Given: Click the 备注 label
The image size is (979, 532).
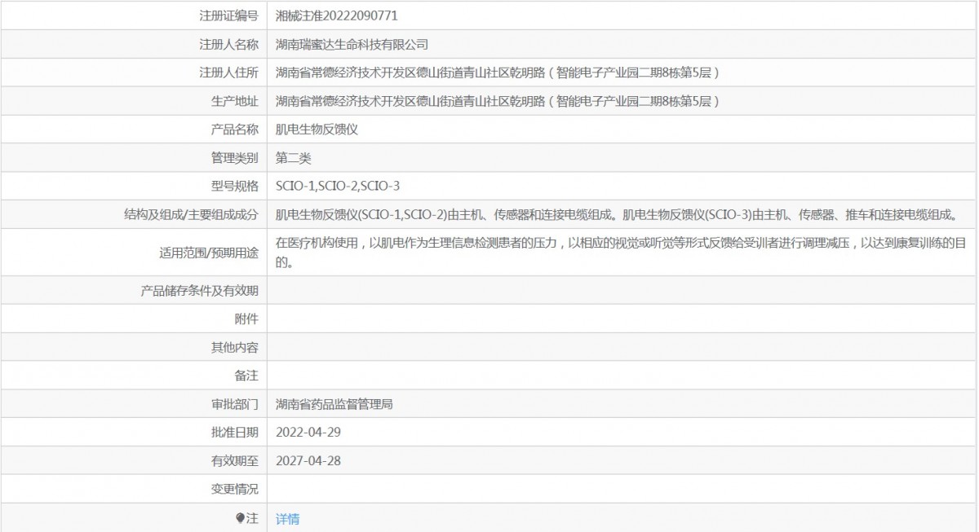Looking at the screenshot, I should tap(246, 376).
